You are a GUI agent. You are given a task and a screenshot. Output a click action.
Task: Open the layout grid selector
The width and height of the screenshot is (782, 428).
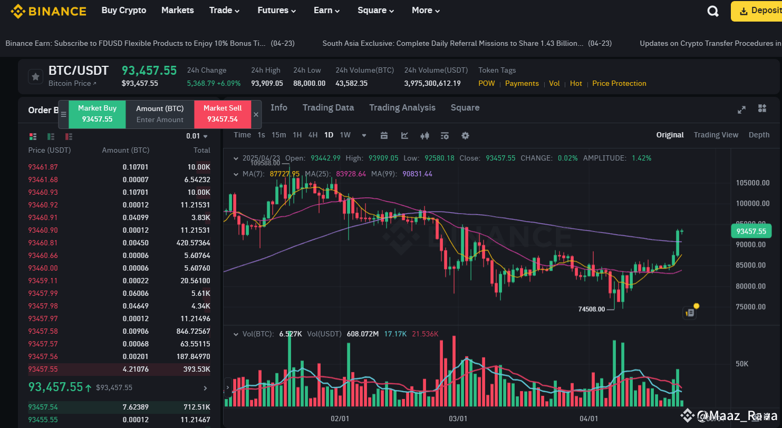pos(762,108)
